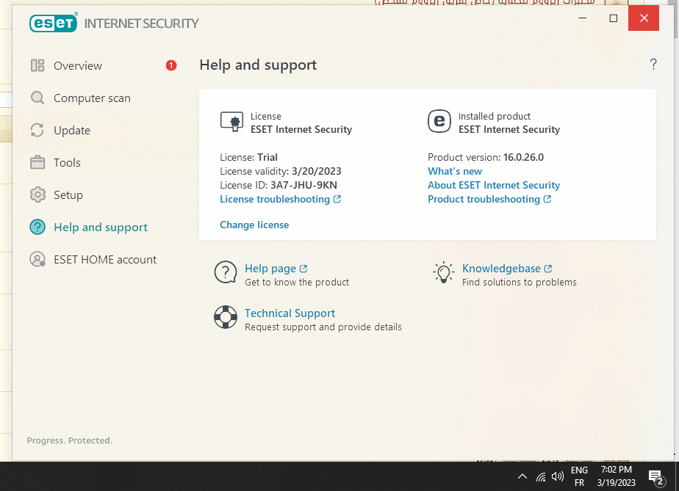
Task: Open Setup in the sidebar
Action: click(68, 195)
